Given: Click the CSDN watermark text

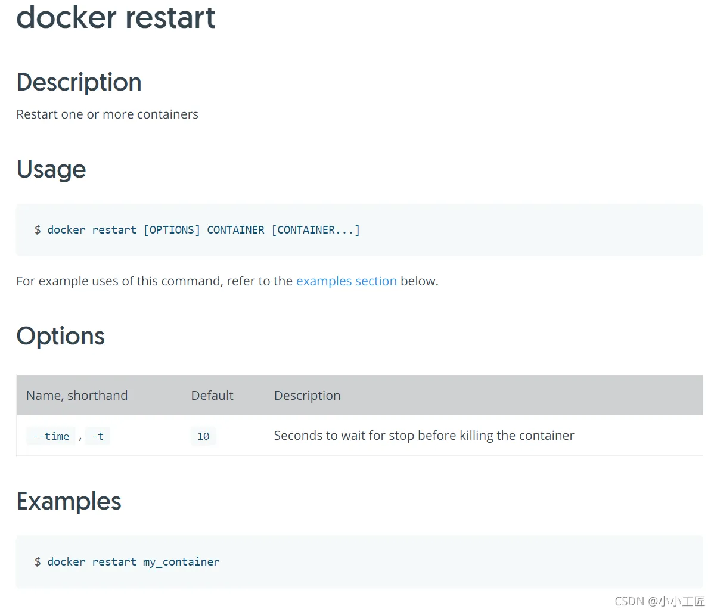Looking at the screenshot, I should point(659,601).
